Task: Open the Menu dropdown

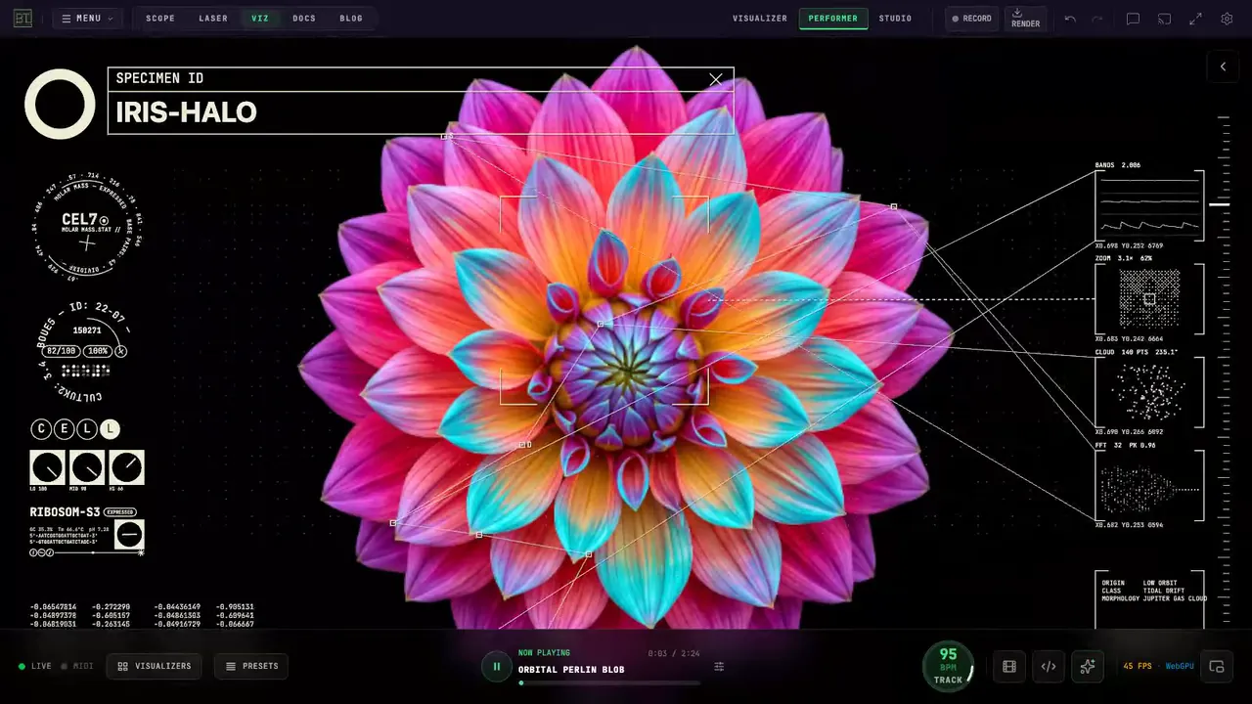Action: [x=87, y=19]
